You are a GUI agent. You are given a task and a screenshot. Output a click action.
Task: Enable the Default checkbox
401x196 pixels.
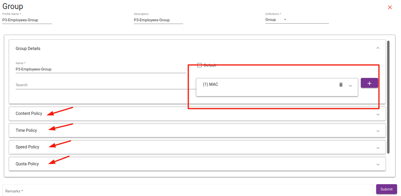[199, 65]
